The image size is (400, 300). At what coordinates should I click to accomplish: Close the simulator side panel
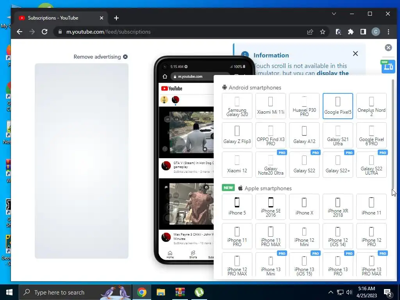388,47
